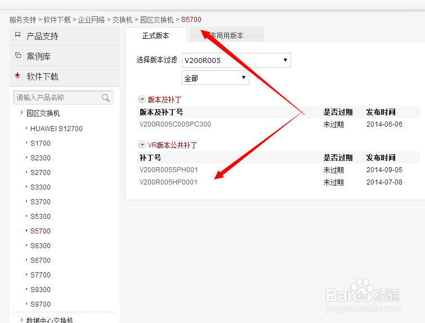The image size is (425, 323).
Task: Open the 案例库 menu item
Action: (65, 56)
